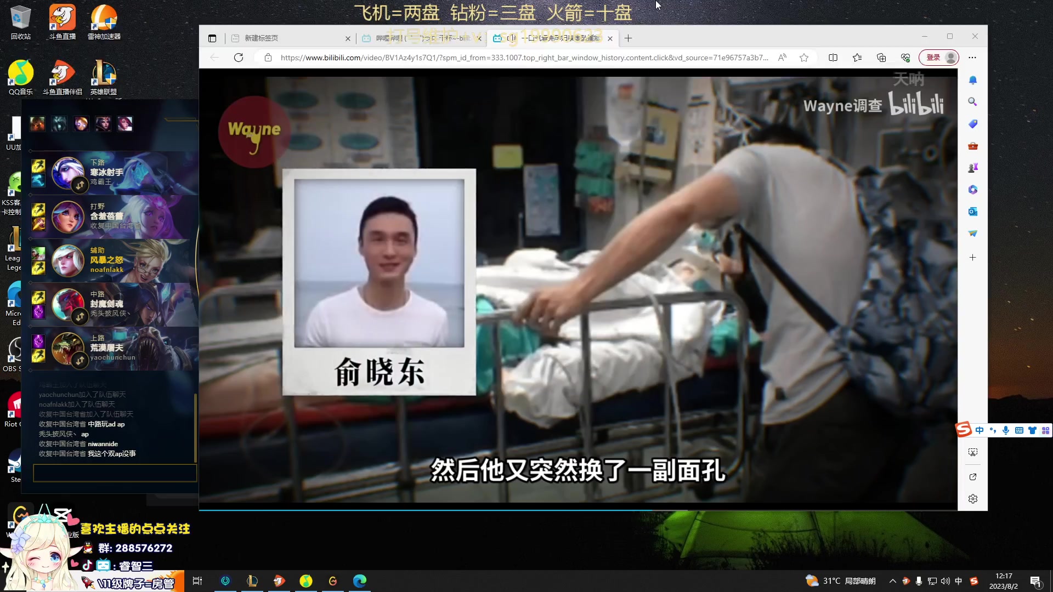Select the 封魔剑魂 mid lane row
Screen dimensions: 1053x592
114,305
